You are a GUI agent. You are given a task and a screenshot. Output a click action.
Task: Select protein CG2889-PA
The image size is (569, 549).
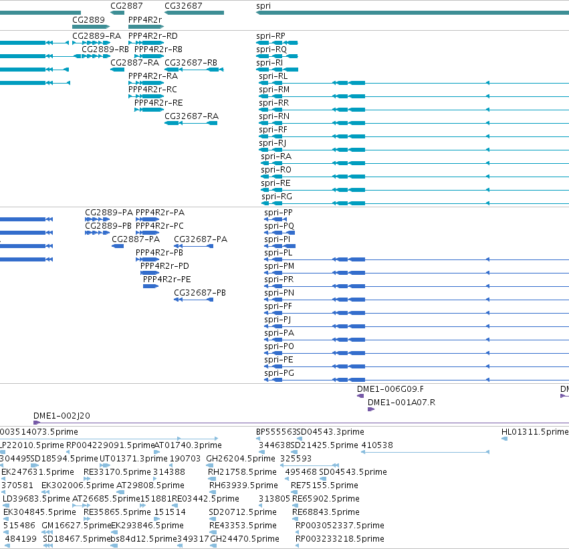(109, 213)
